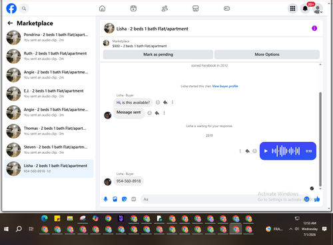Click Lisha's avatar in chat header
The image size is (333, 245).
(x=109, y=29)
